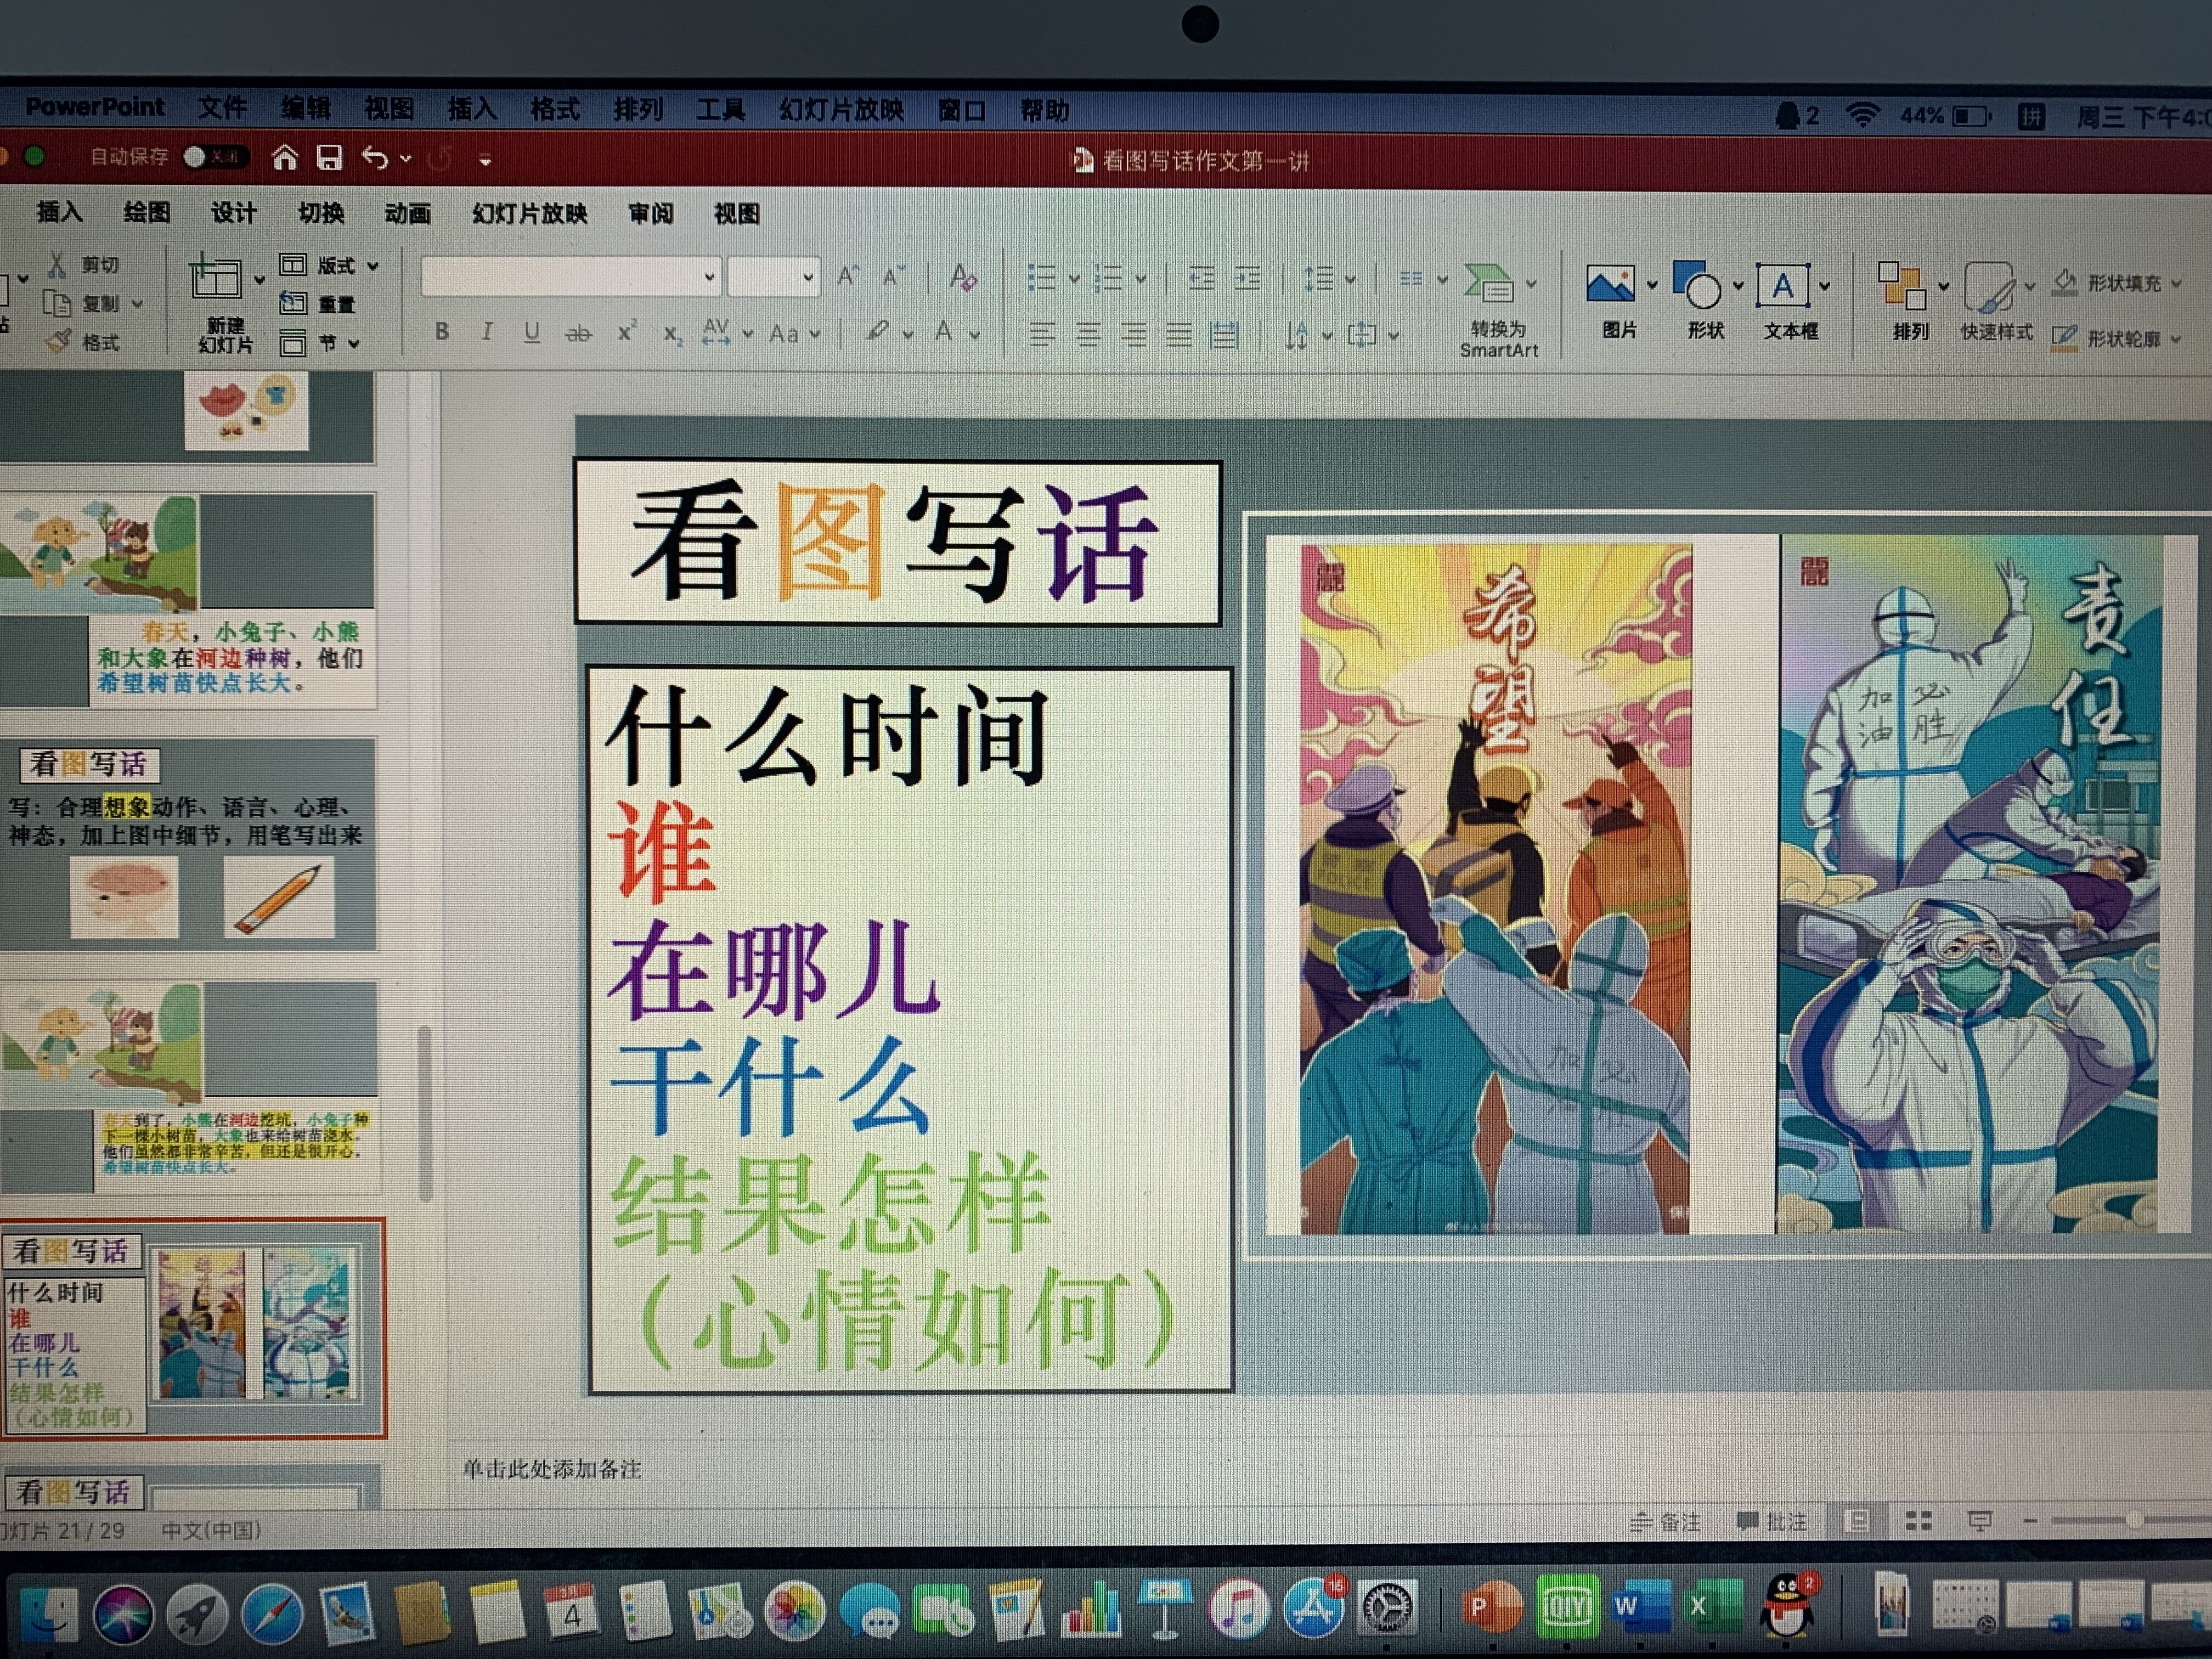This screenshot has height=1659, width=2212.
Task: Click the notes area '单击此处添加备注'
Action: point(551,1468)
